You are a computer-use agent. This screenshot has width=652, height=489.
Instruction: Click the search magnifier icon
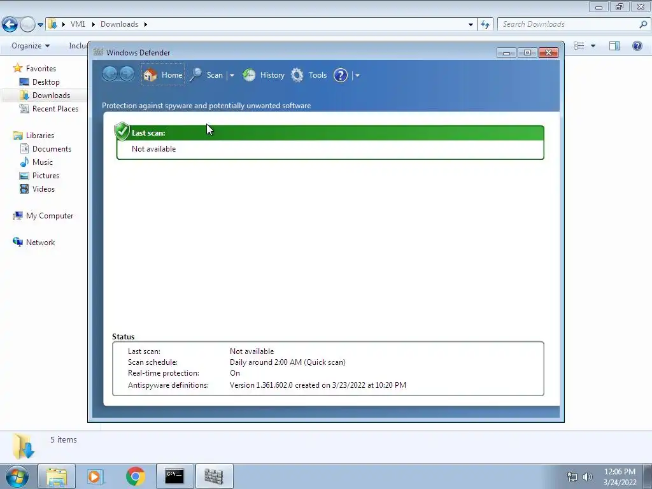click(x=643, y=25)
